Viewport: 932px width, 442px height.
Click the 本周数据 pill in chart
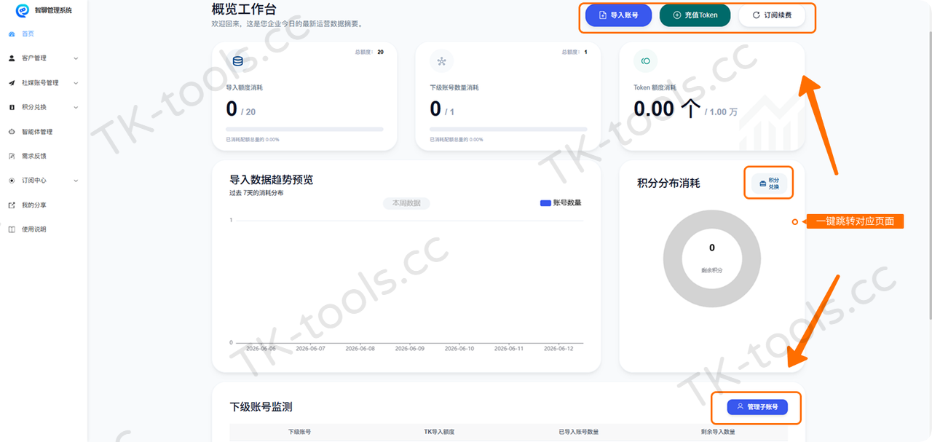(406, 203)
